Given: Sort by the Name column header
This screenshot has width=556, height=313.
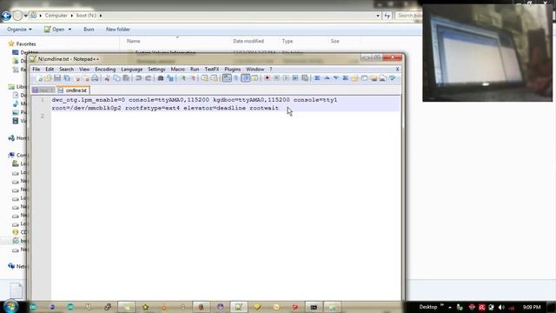Looking at the screenshot, I should pyautogui.click(x=133, y=41).
